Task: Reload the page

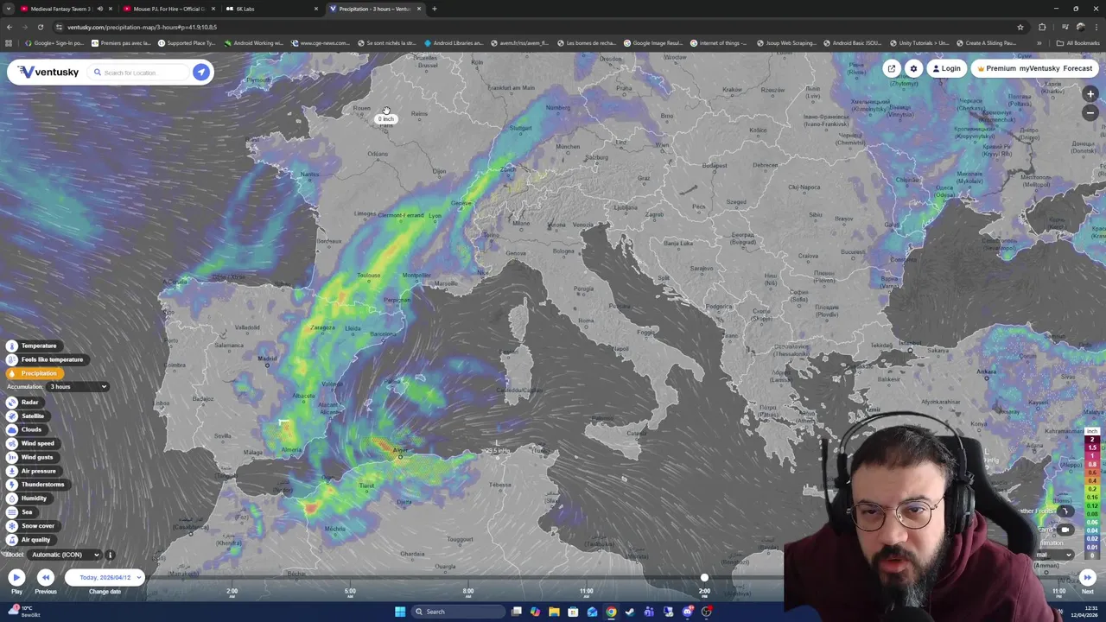Action: coord(40,27)
